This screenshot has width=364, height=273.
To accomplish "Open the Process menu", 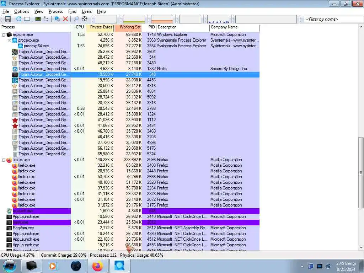I will point(56,11).
